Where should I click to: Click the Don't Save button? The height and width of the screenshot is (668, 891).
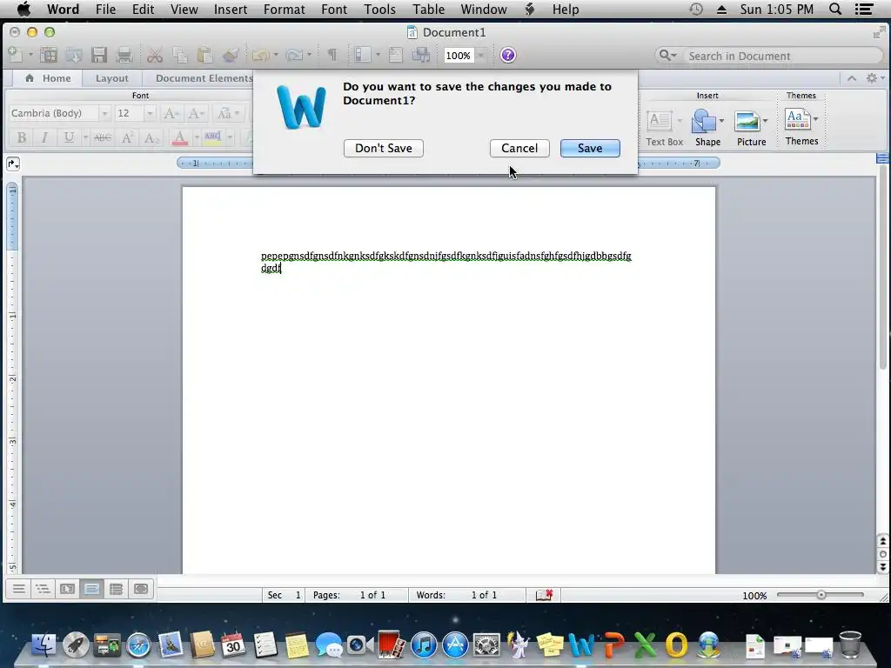(384, 148)
